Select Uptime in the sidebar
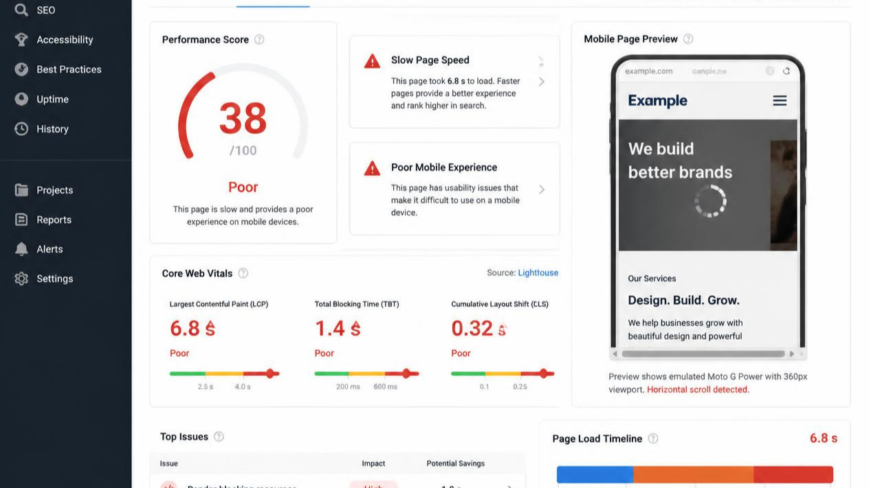This screenshot has height=488, width=869. coord(52,100)
